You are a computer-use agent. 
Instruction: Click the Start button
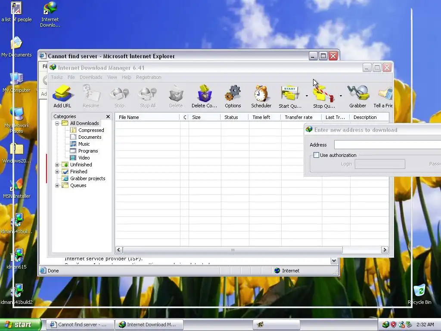coord(20,325)
